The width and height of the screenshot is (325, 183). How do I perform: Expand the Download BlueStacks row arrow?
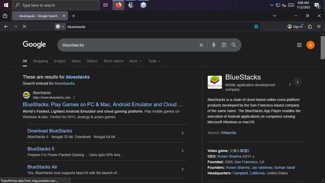point(182,133)
